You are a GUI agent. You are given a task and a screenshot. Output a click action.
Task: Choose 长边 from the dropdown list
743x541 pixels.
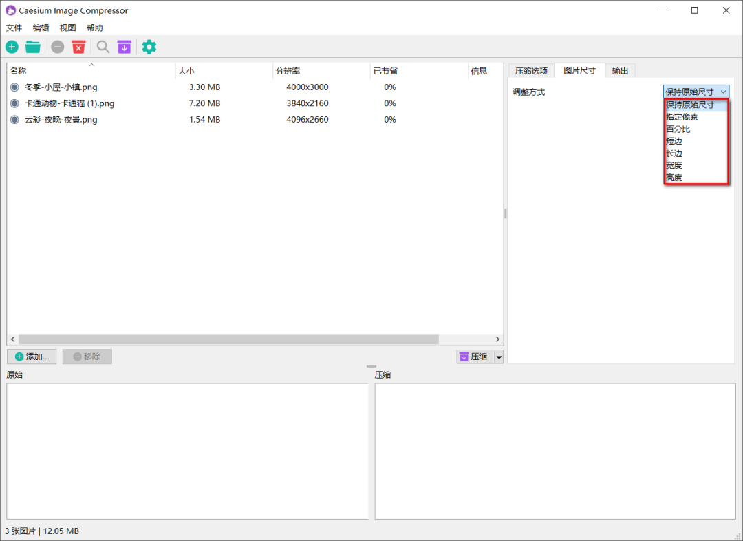point(696,153)
